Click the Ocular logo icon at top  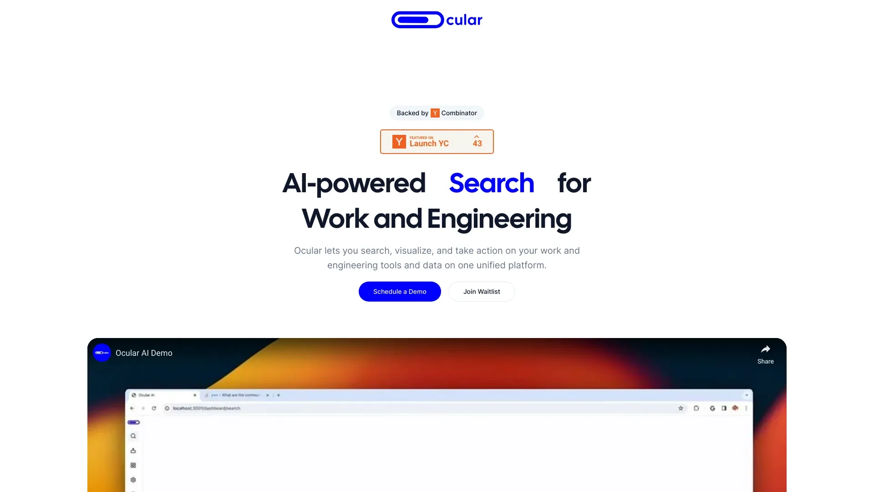click(417, 19)
